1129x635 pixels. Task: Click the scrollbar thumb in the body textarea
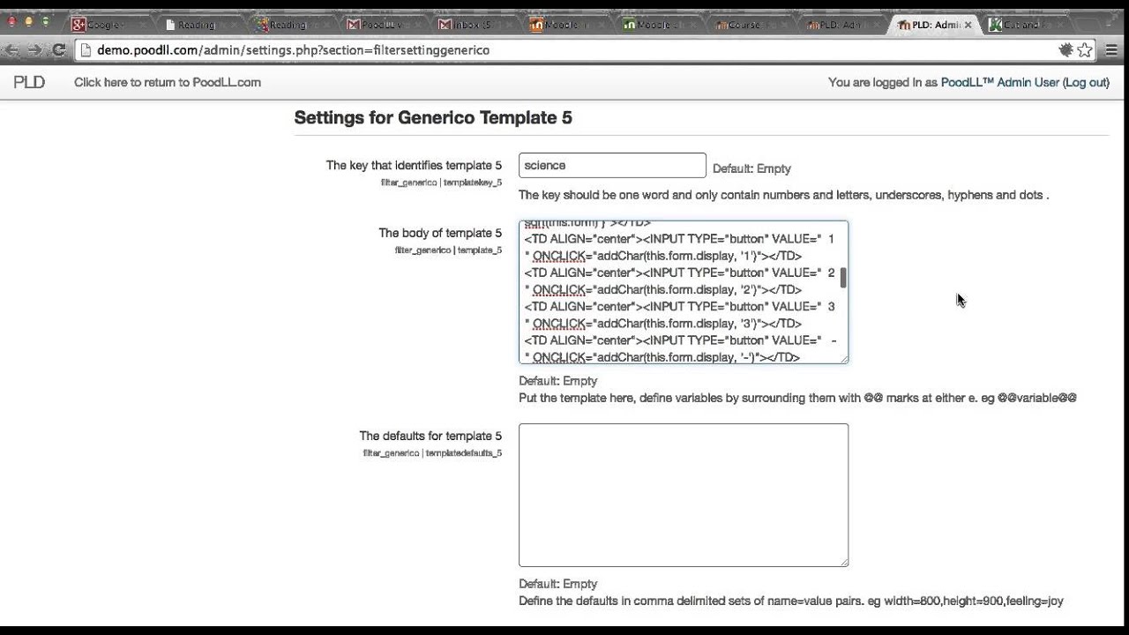tap(843, 278)
